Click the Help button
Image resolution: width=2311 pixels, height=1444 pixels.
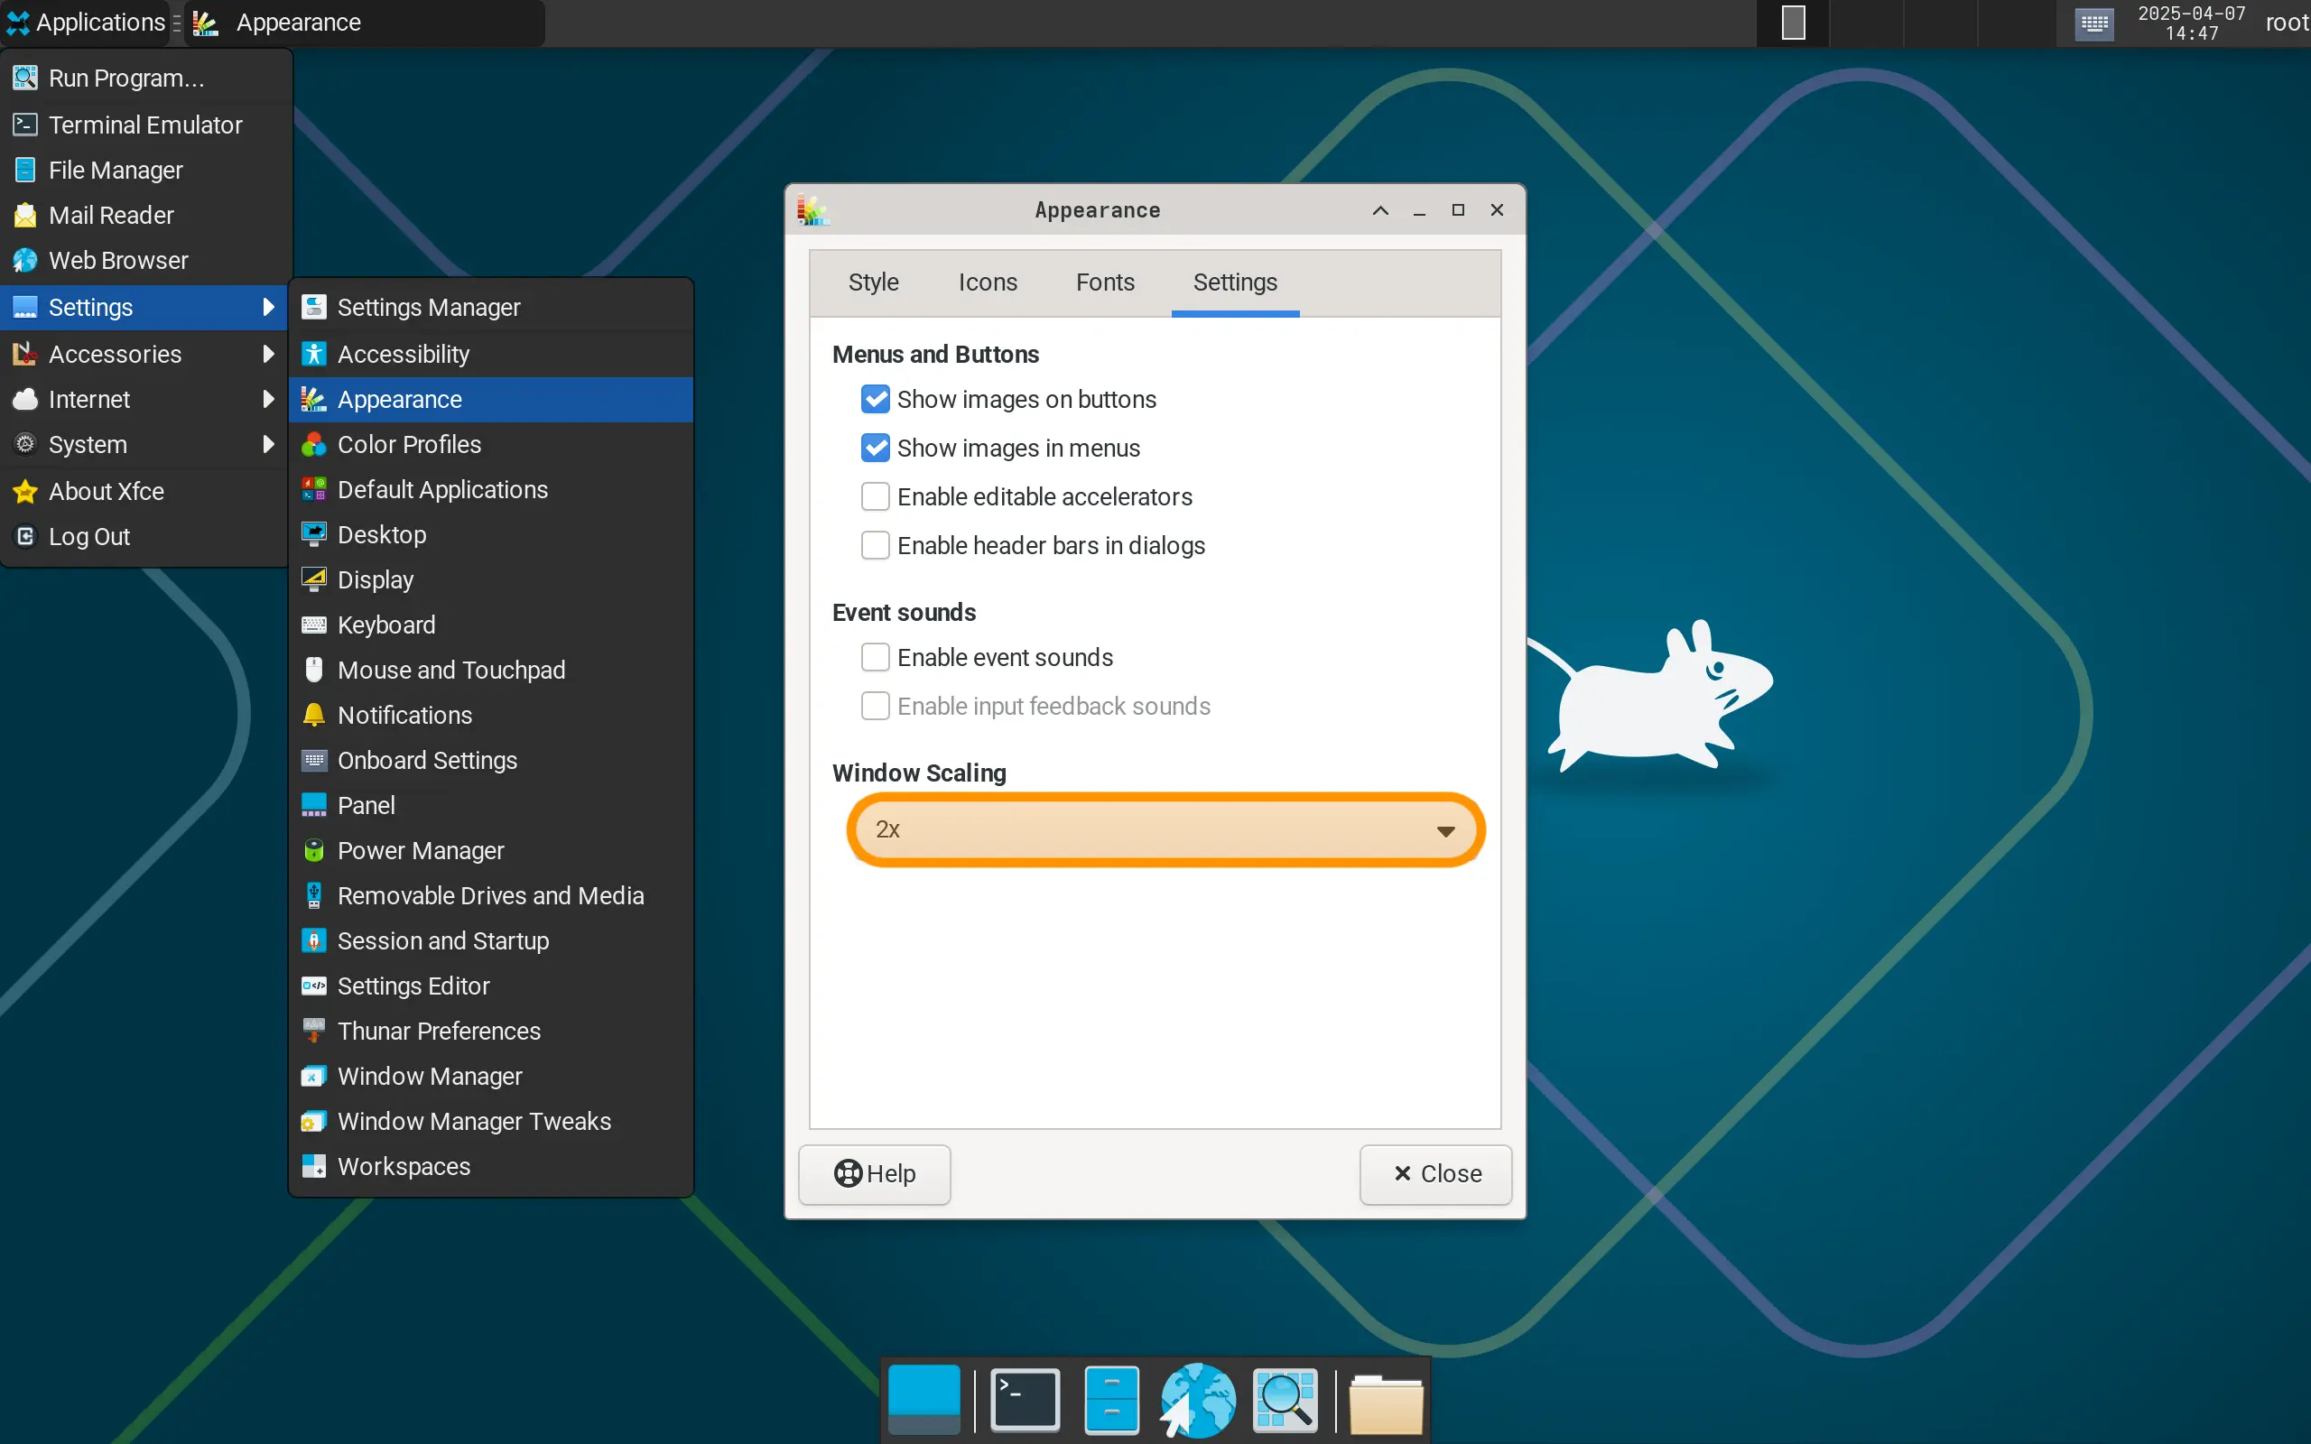tap(874, 1174)
